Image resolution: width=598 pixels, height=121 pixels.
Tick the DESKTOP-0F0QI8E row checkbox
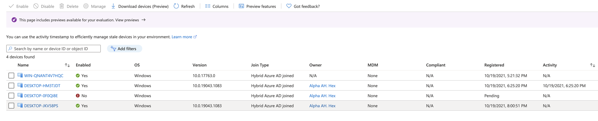point(11,96)
